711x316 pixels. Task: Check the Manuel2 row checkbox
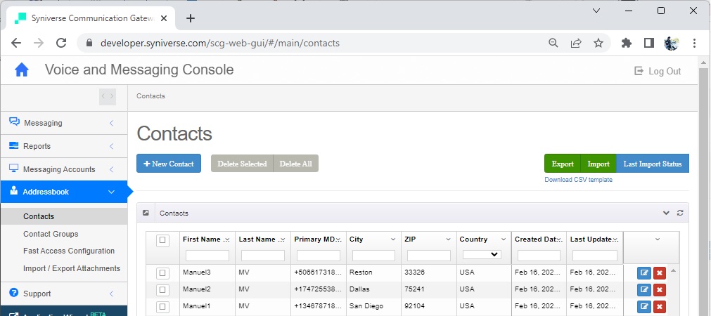(x=162, y=290)
